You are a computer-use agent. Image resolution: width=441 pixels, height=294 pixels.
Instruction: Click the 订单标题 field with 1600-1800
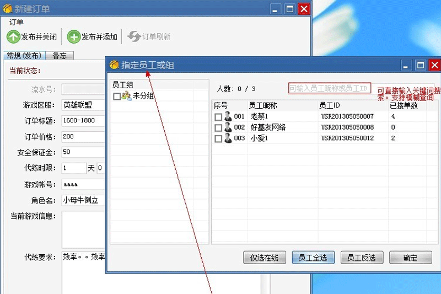click(x=84, y=120)
